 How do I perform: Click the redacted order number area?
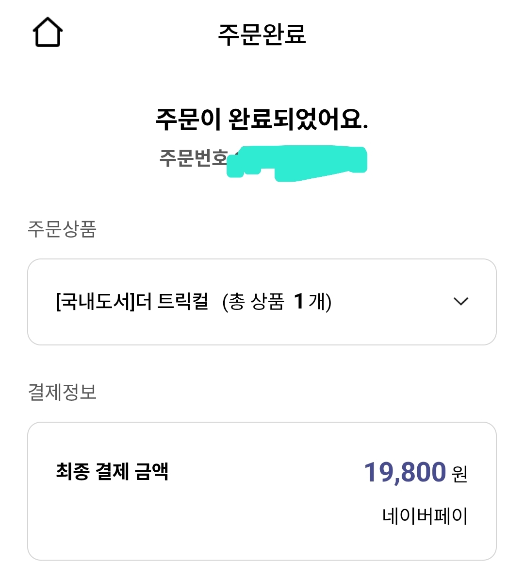pyautogui.click(x=297, y=163)
